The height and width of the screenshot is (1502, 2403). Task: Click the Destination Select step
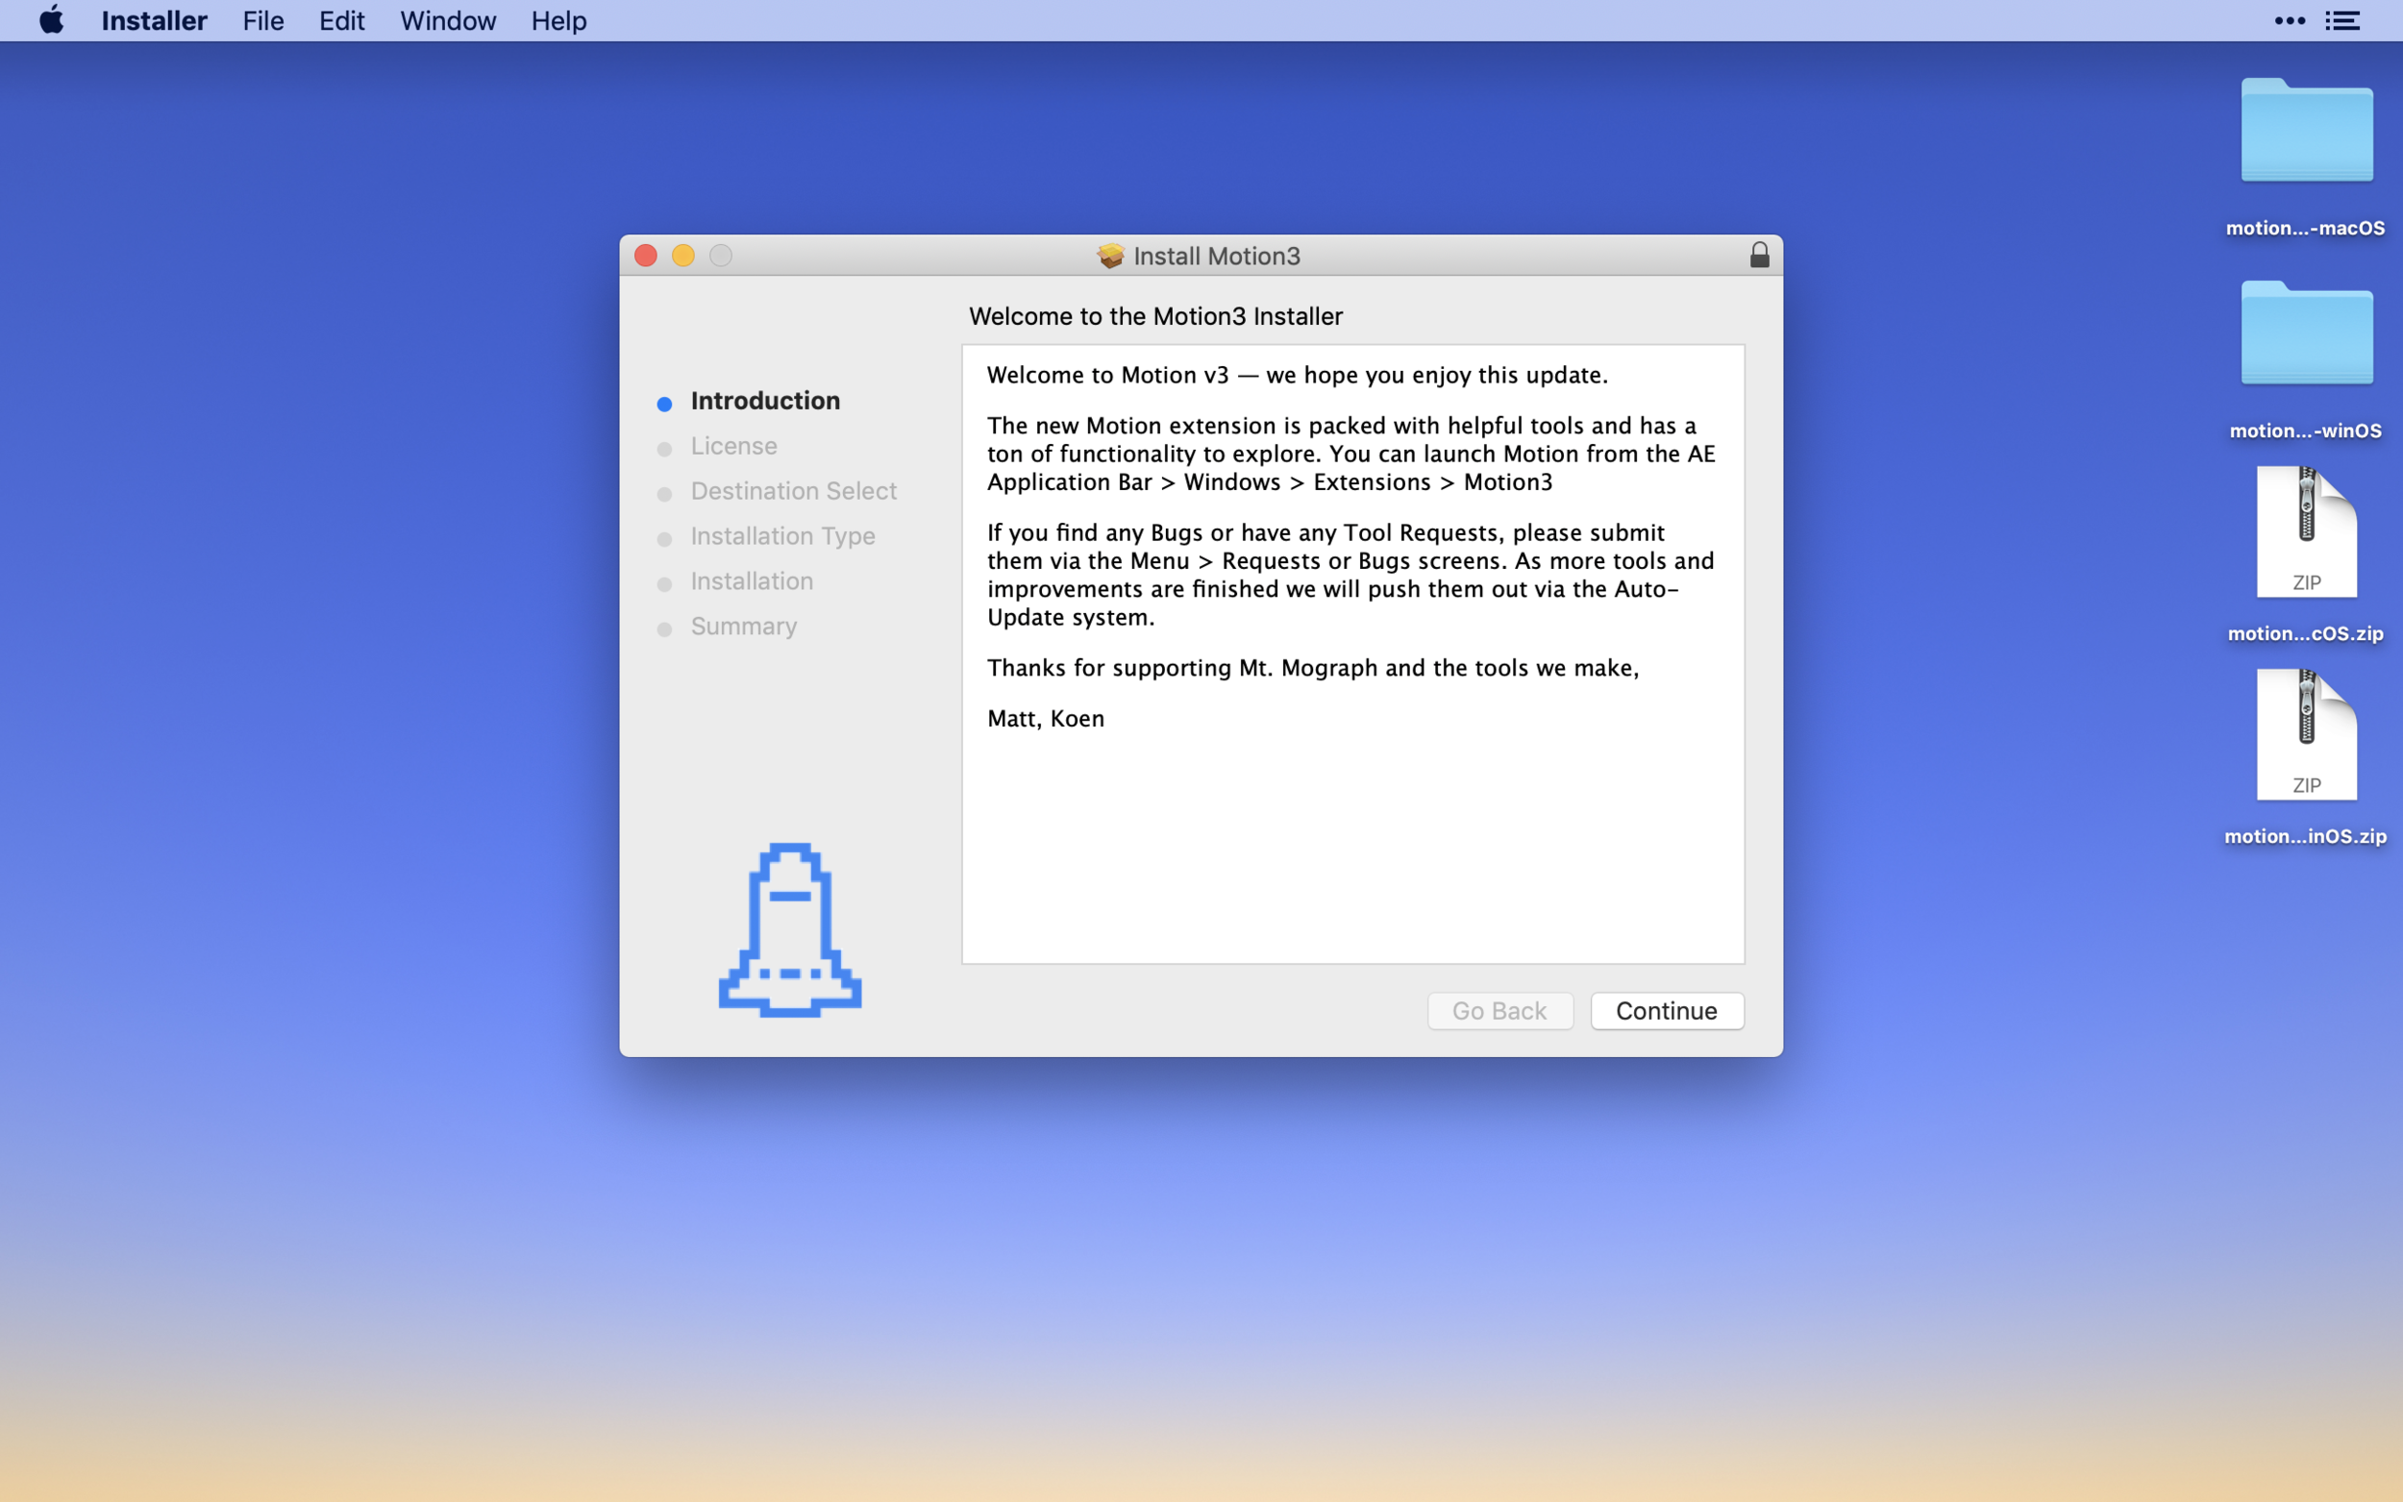click(794, 491)
